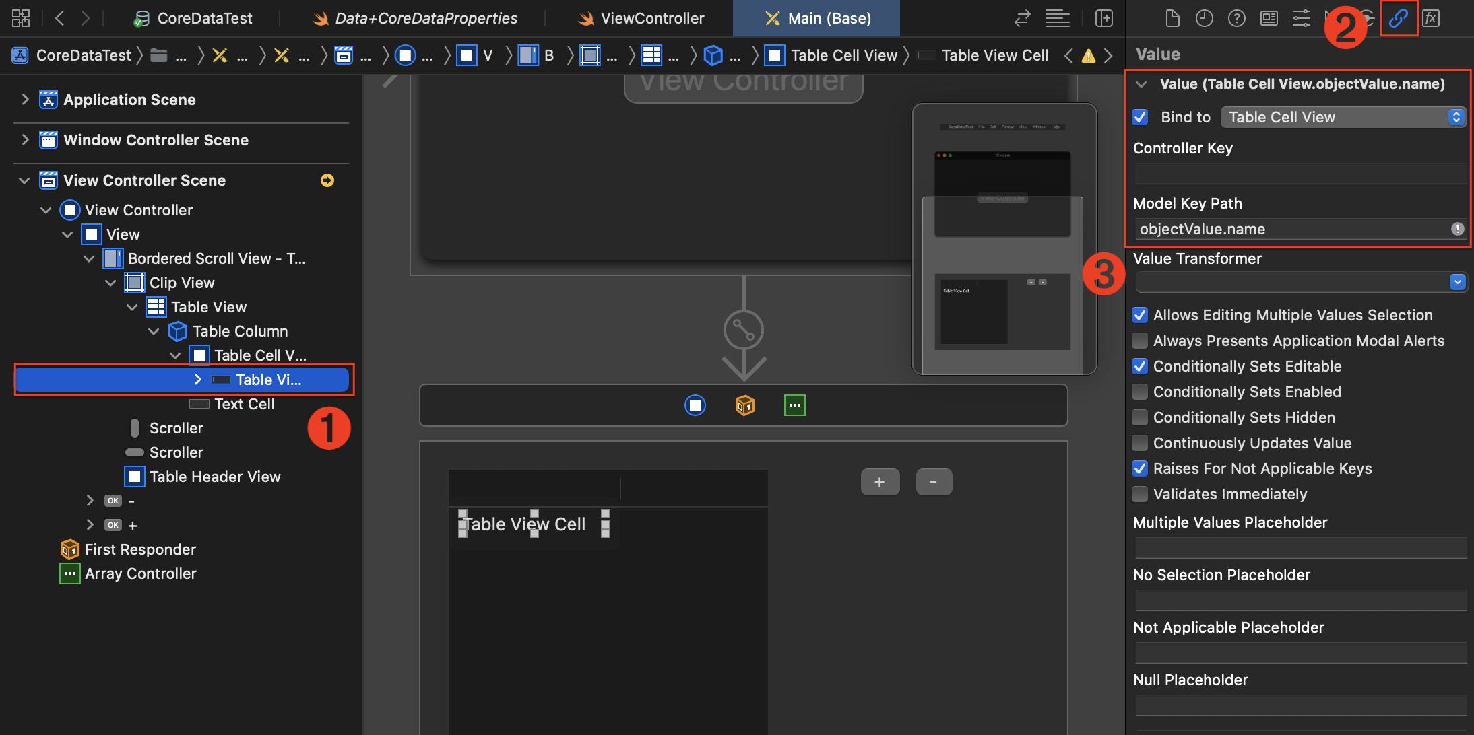Open the Attributes inspector sliders icon
Screen dimensions: 1474x735
[x=1302, y=18]
